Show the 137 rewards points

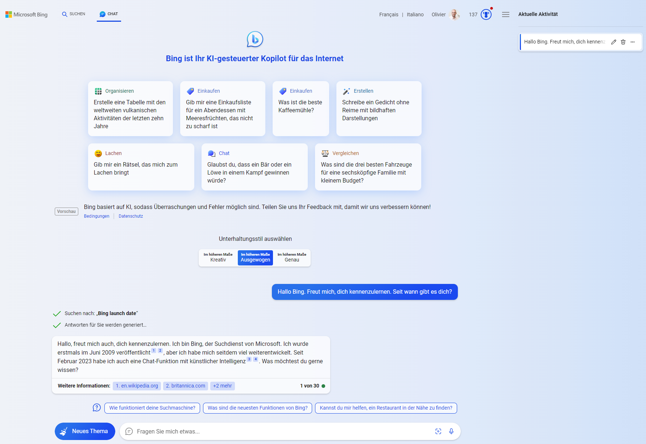pyautogui.click(x=473, y=14)
